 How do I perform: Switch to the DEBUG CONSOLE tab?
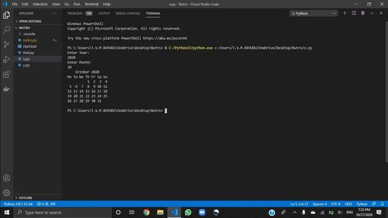pyautogui.click(x=128, y=13)
